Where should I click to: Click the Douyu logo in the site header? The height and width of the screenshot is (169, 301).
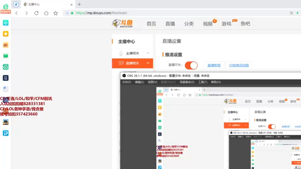(x=123, y=24)
